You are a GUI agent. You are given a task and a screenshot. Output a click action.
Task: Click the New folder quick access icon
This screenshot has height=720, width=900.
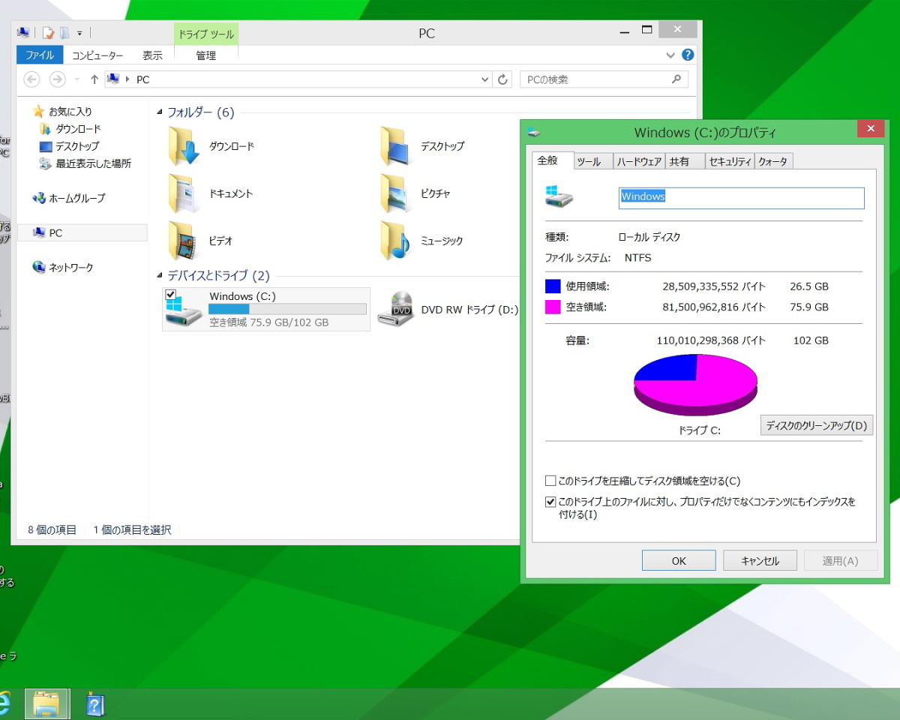pyautogui.click(x=64, y=32)
